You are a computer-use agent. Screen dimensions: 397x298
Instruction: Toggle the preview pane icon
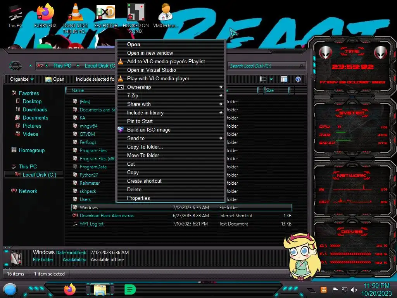(284, 79)
